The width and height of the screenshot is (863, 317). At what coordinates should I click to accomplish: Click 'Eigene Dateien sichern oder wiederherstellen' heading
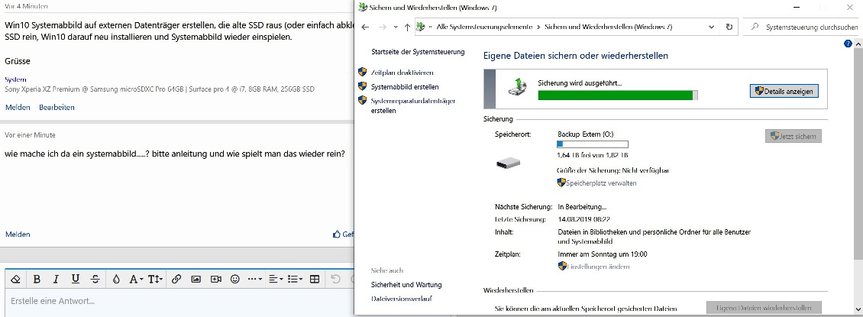576,56
